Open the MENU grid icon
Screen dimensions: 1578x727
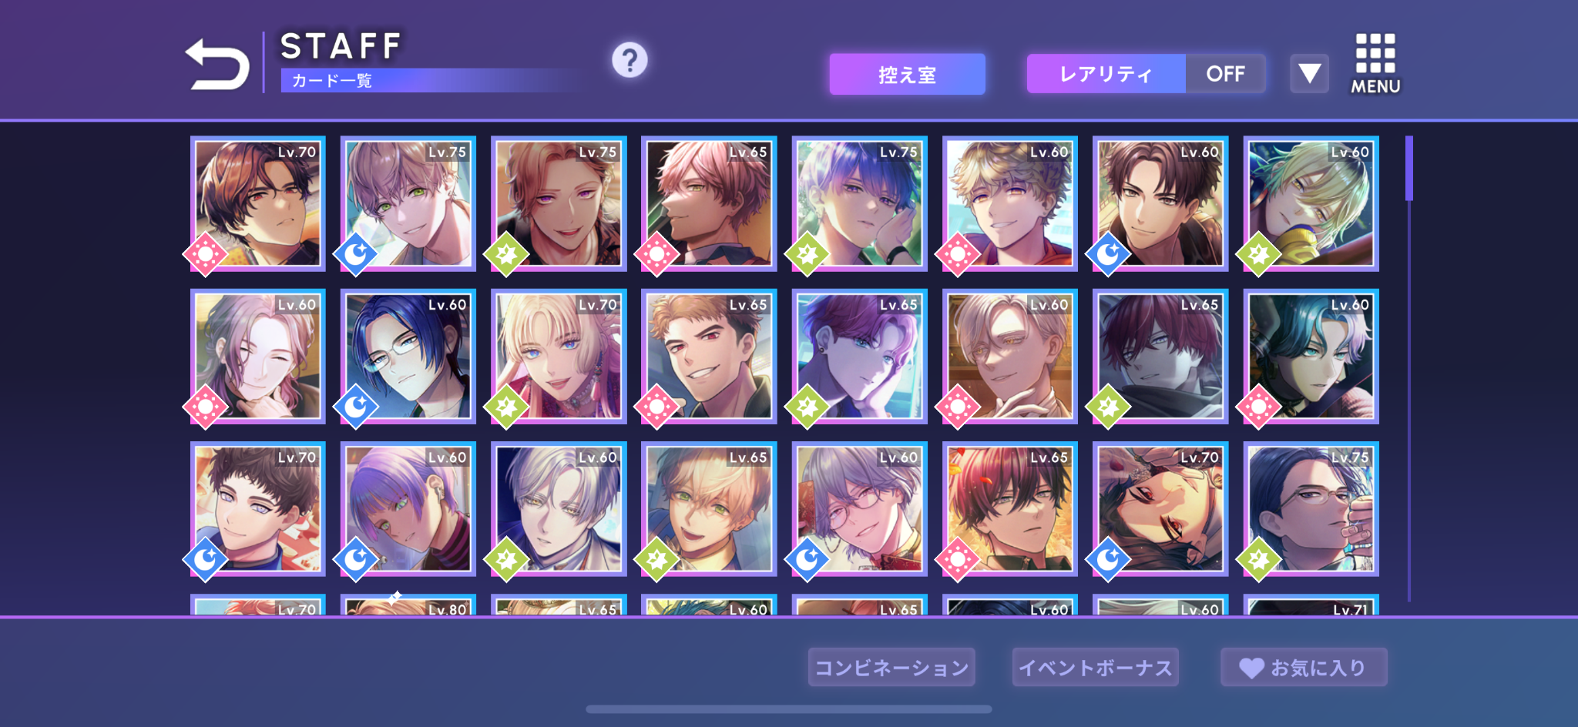[x=1375, y=64]
